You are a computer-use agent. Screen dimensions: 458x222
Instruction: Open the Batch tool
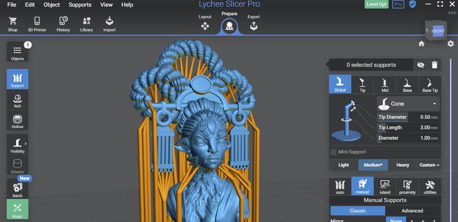17,189
